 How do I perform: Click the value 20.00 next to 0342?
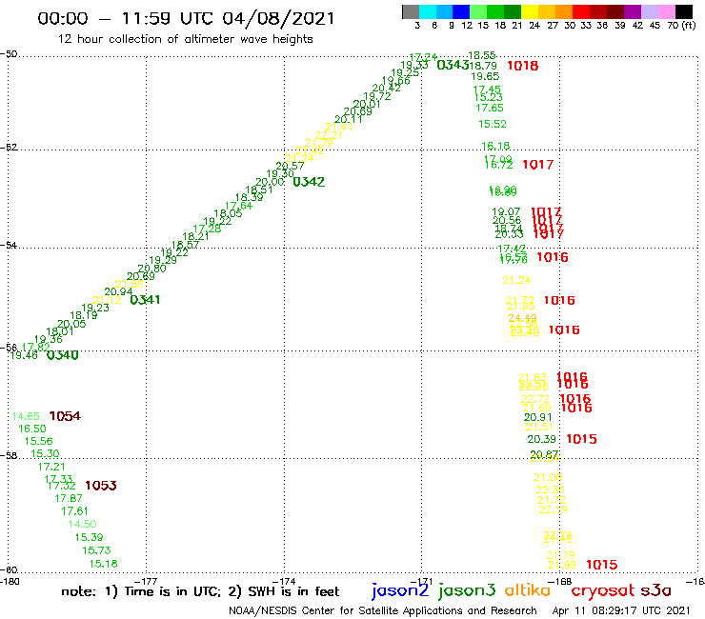click(270, 182)
